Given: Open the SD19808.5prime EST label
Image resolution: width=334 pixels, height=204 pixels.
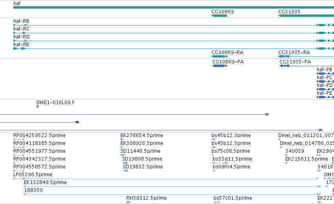Looking at the screenshot, I should pyautogui.click(x=142, y=159).
